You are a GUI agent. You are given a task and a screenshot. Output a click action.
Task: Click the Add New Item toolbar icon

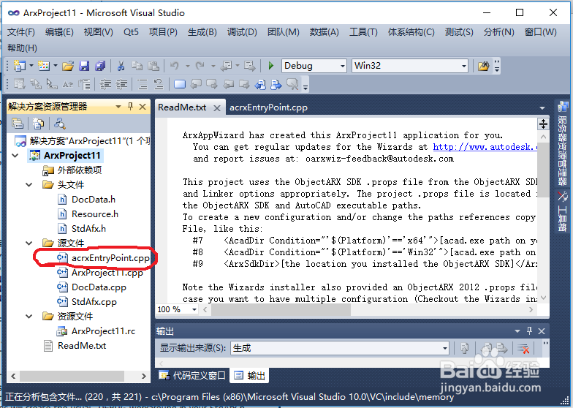point(44,66)
